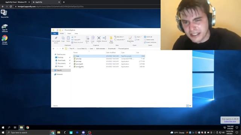
Task: Select the AppOnFly Cloud browser tab
Action: [16, 2]
